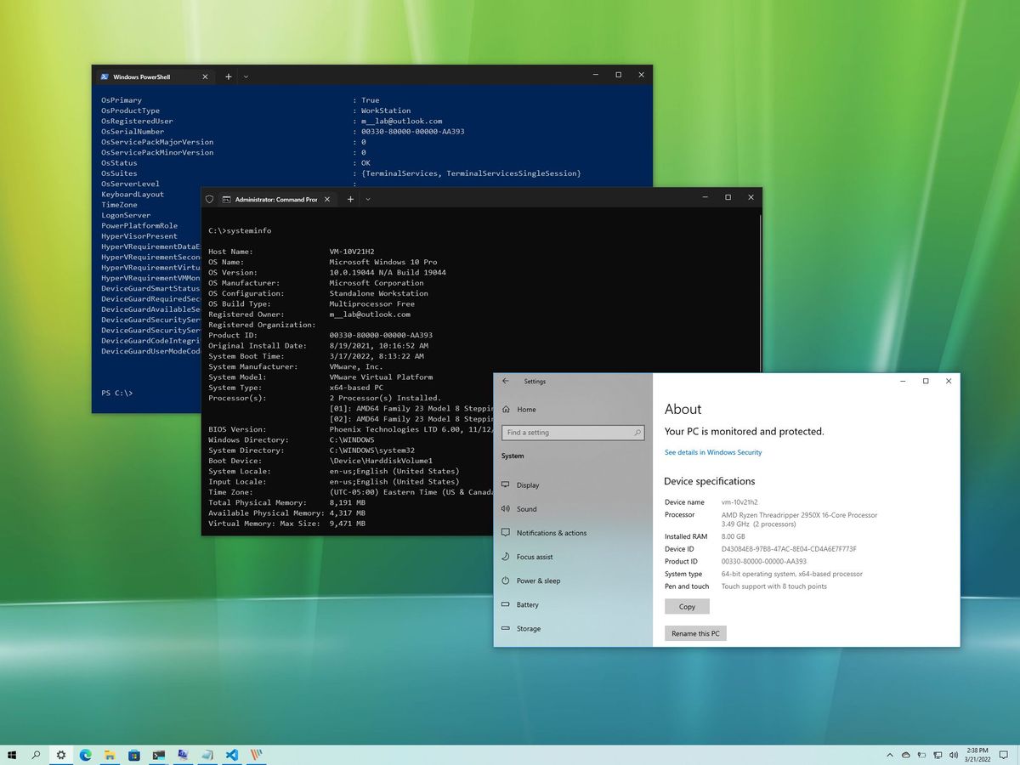Click Total Physical Memory 8,191 MB line
This screenshot has width=1020, height=765.
click(x=286, y=502)
